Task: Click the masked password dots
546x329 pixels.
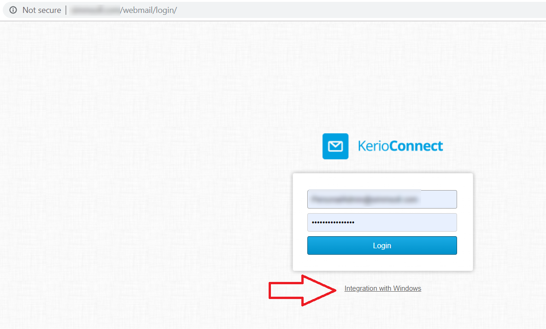Action: pyautogui.click(x=333, y=222)
